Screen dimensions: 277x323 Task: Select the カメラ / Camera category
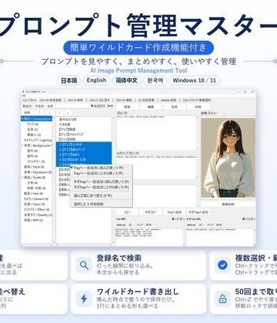point(36,199)
